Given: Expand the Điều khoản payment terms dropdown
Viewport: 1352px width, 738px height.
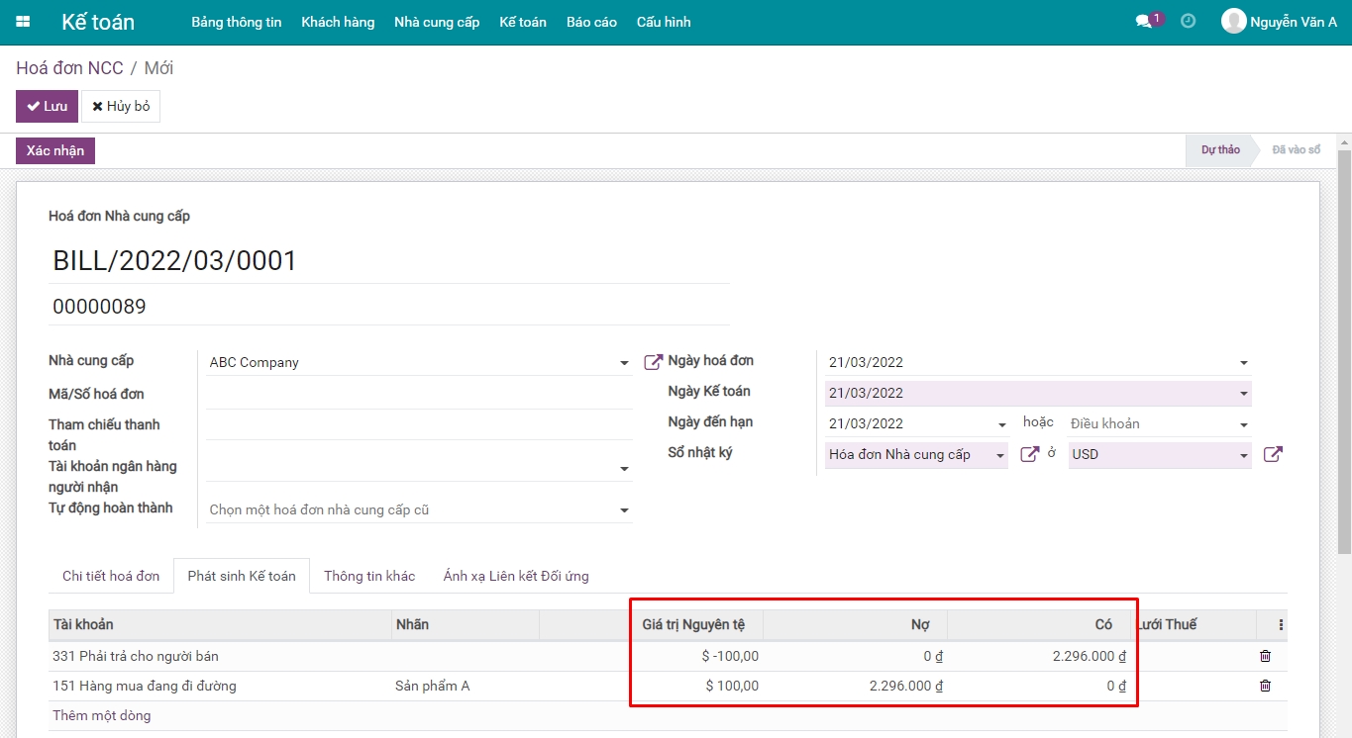Looking at the screenshot, I should (1244, 424).
